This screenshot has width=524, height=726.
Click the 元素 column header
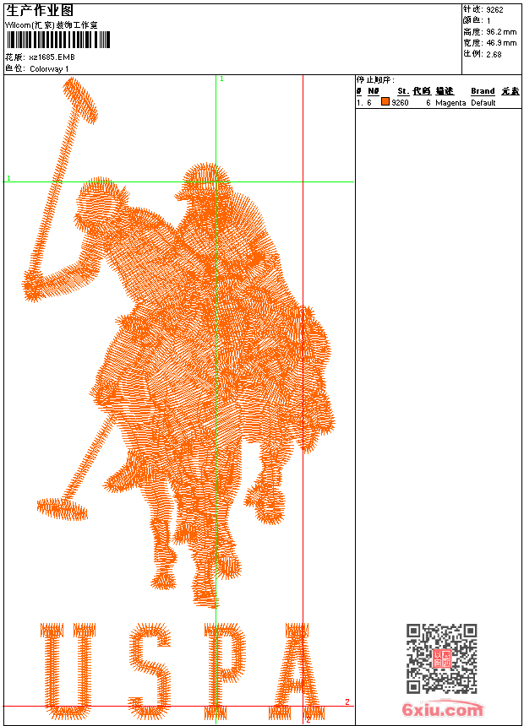click(510, 91)
